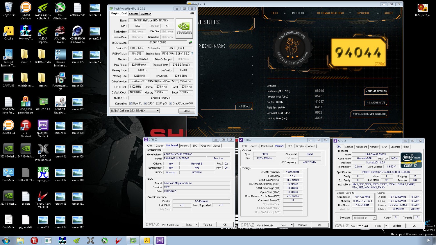Open the GodMode control panel icon
This screenshot has width=436, height=245.
8,174
